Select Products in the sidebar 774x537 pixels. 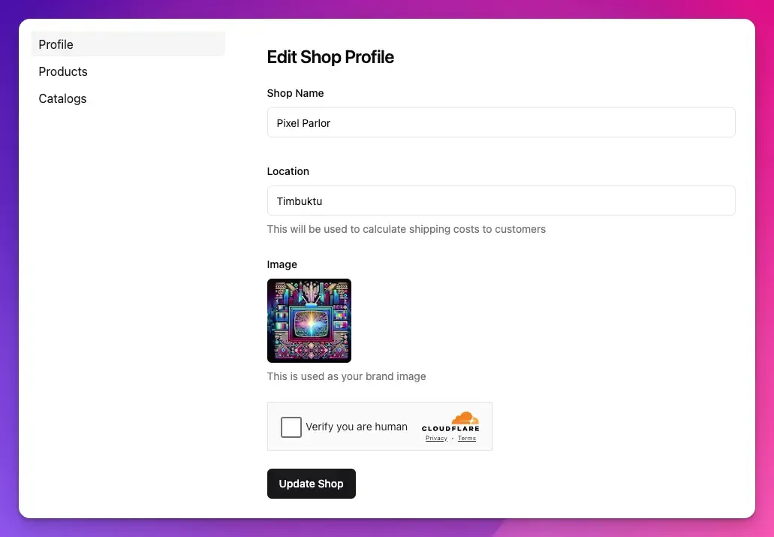point(62,71)
